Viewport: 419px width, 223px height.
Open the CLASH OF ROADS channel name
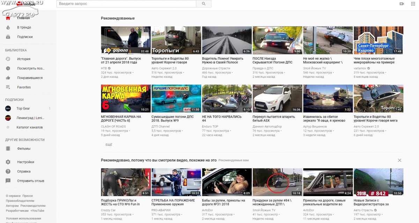113,126
